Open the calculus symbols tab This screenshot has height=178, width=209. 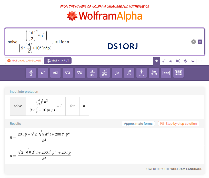pos(171,61)
